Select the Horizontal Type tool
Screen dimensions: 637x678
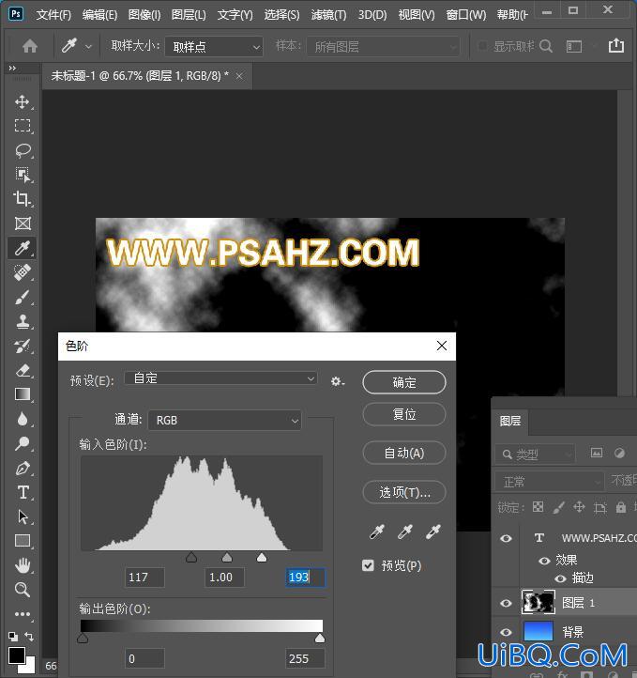22,492
